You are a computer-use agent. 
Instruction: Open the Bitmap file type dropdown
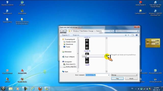pos(124,75)
